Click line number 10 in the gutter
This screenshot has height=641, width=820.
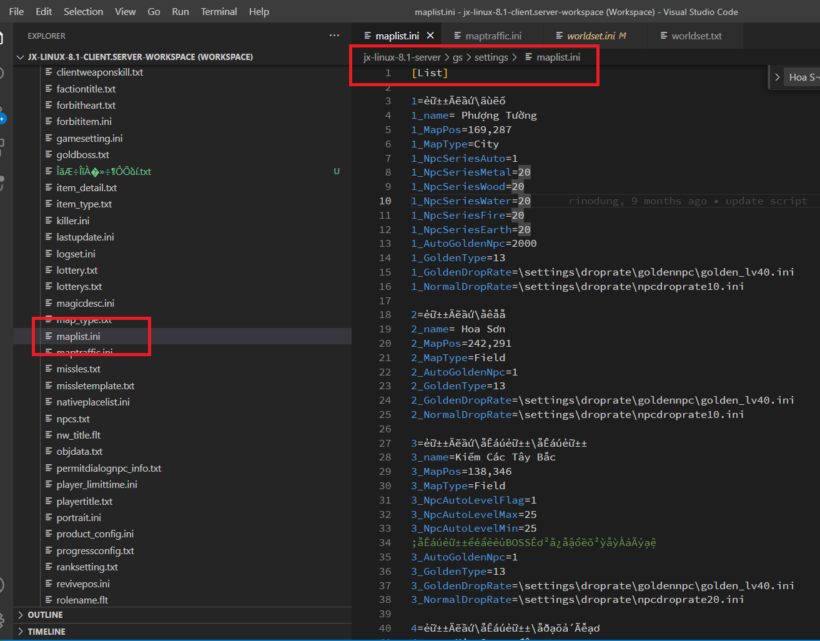[385, 201]
